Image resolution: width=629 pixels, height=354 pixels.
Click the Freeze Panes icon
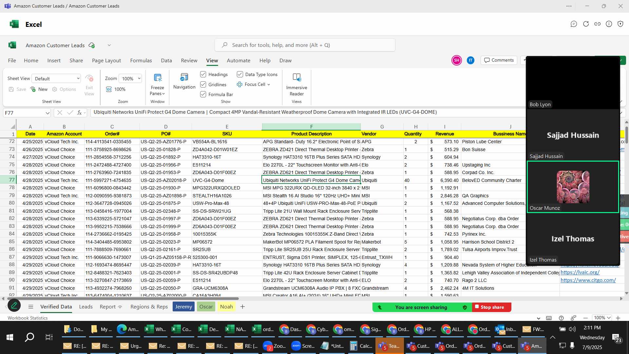158,78
